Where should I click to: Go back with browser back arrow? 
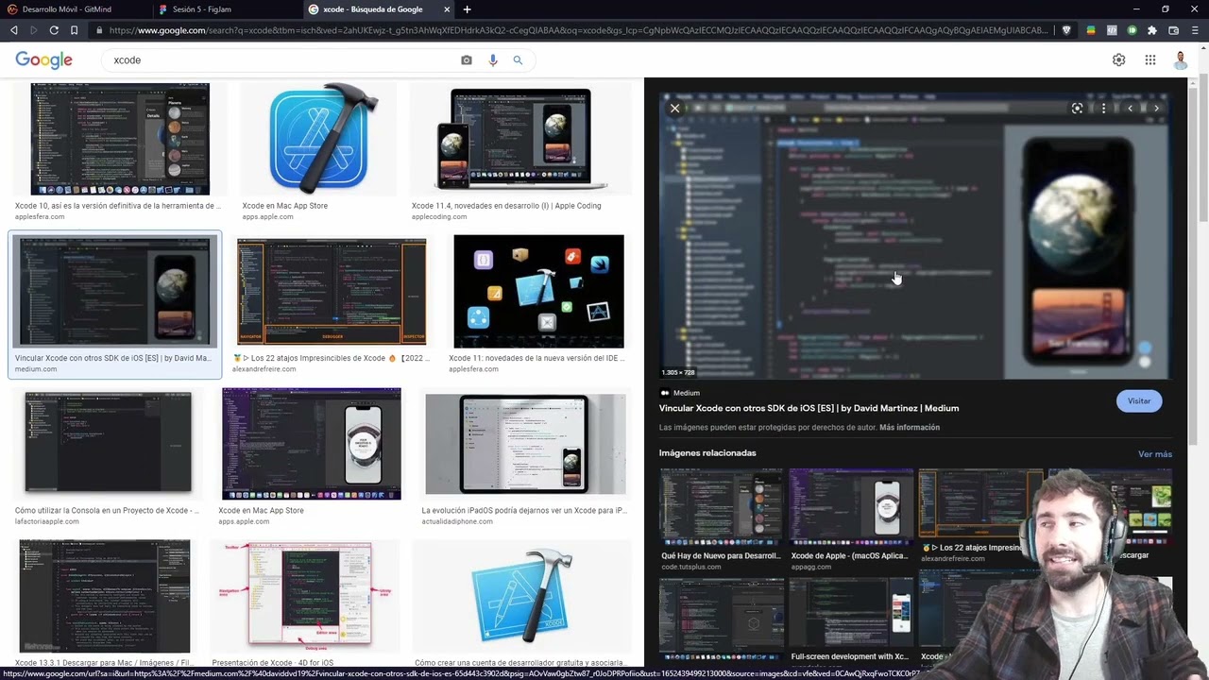(x=13, y=30)
